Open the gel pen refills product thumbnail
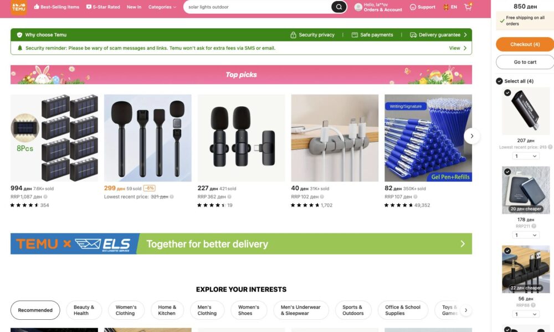 click(428, 138)
